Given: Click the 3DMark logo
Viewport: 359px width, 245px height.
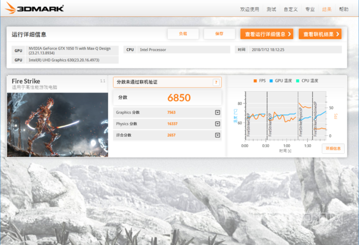Looking at the screenshot, I should [x=34, y=8].
